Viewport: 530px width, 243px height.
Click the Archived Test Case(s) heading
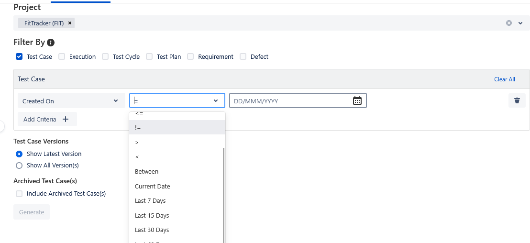tap(45, 181)
